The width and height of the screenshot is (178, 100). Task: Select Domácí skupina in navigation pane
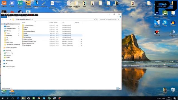click(x=10, y=67)
